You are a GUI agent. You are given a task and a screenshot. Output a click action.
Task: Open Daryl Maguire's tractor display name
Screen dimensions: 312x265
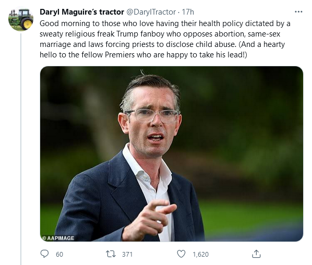(x=82, y=12)
